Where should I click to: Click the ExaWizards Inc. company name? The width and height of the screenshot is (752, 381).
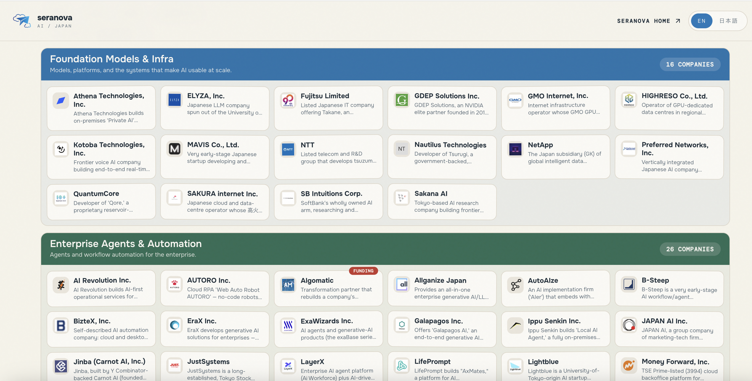pos(327,321)
